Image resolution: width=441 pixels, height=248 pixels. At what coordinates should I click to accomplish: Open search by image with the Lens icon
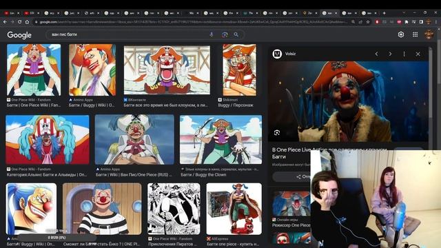click(225, 34)
